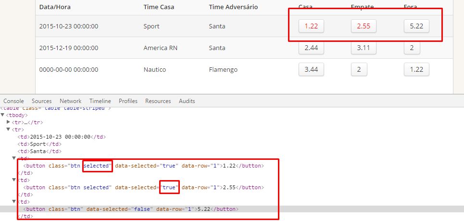The height and width of the screenshot is (221, 464).
Task: Select the 2015-12-19 00:00:00 table cell
Action: 69,48
